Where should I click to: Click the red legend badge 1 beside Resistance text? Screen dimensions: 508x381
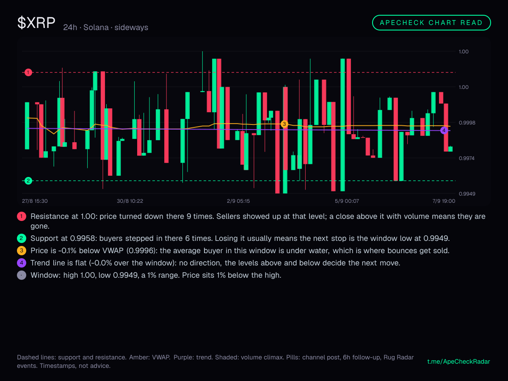pos(22,216)
